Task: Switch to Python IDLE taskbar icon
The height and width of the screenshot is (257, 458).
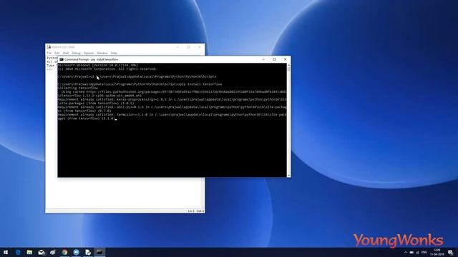Action: pyautogui.click(x=88, y=252)
